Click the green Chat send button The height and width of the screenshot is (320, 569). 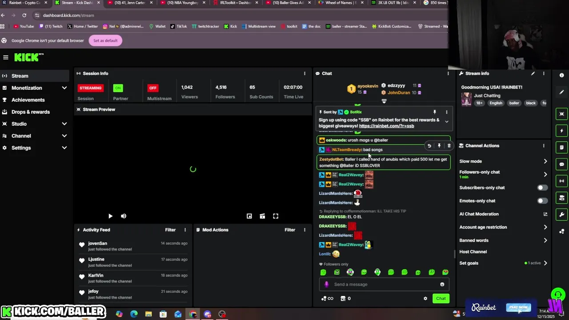[441, 299]
